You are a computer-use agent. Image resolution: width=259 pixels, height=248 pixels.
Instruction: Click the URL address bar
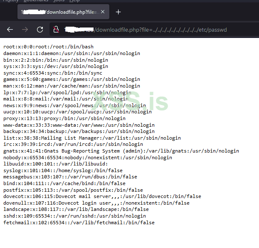pyautogui.click(x=154, y=30)
